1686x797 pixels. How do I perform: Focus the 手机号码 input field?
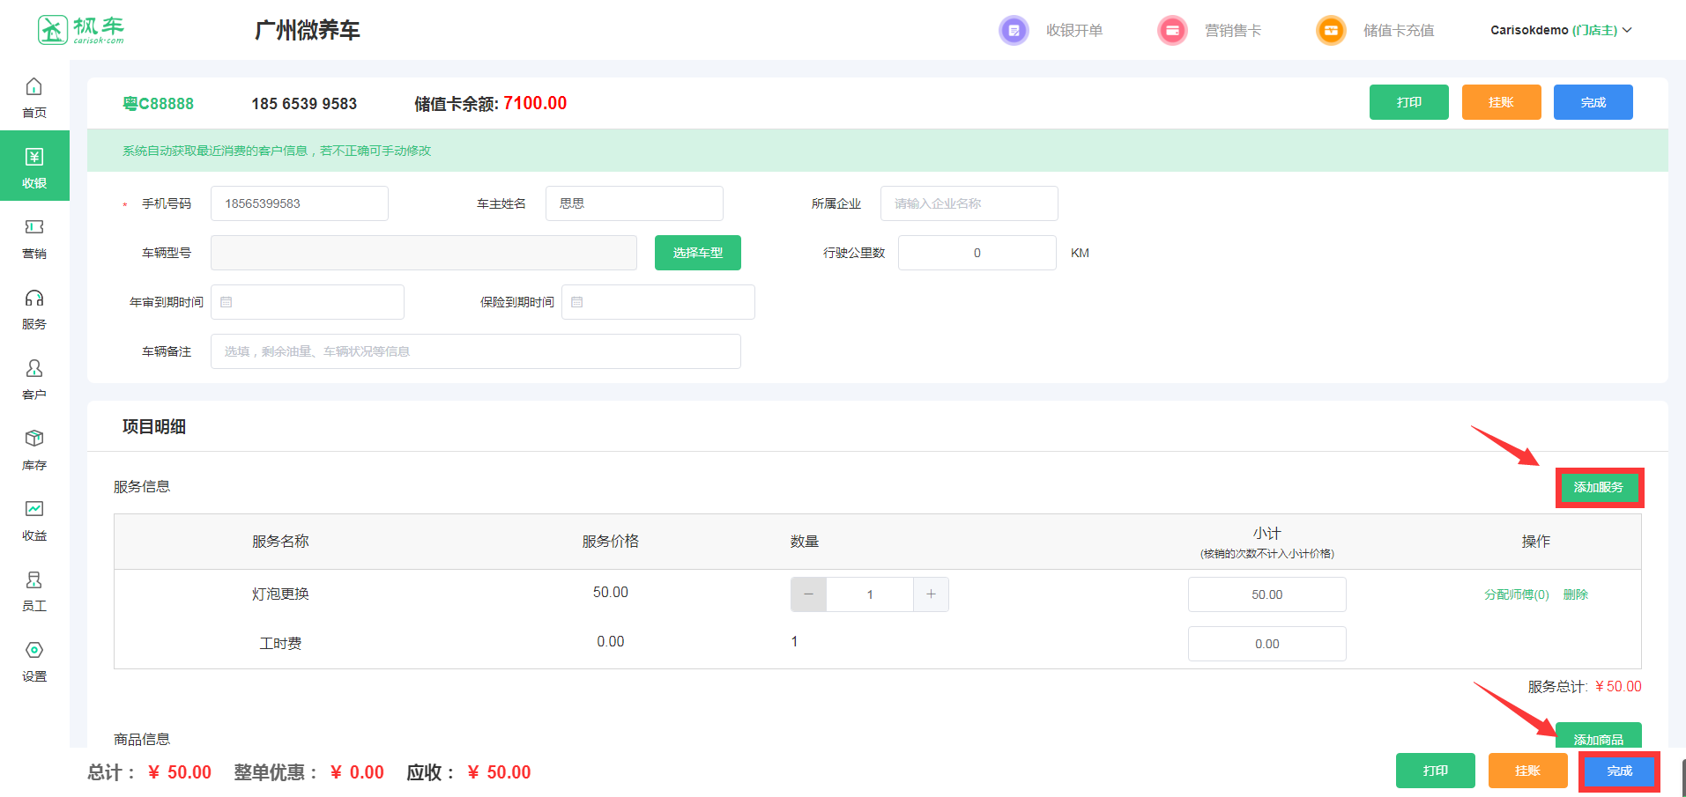(300, 203)
